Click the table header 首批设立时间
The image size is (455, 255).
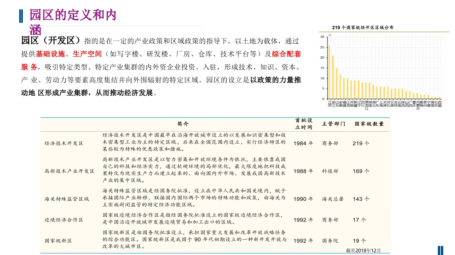(304, 124)
